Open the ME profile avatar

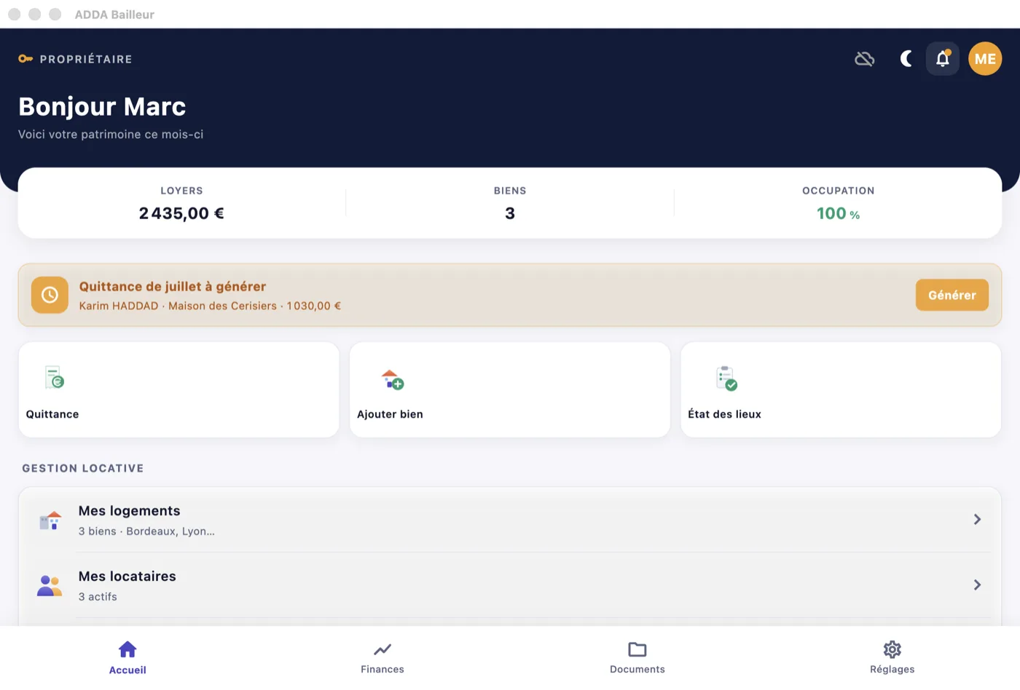[985, 59]
